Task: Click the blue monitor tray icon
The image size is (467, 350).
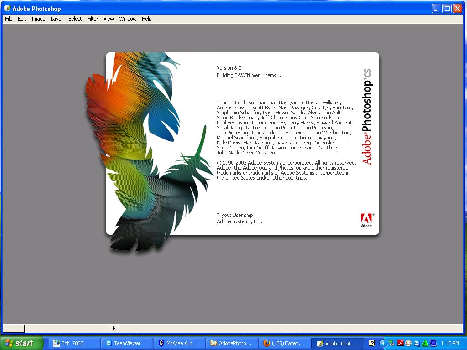Action: tap(433, 343)
